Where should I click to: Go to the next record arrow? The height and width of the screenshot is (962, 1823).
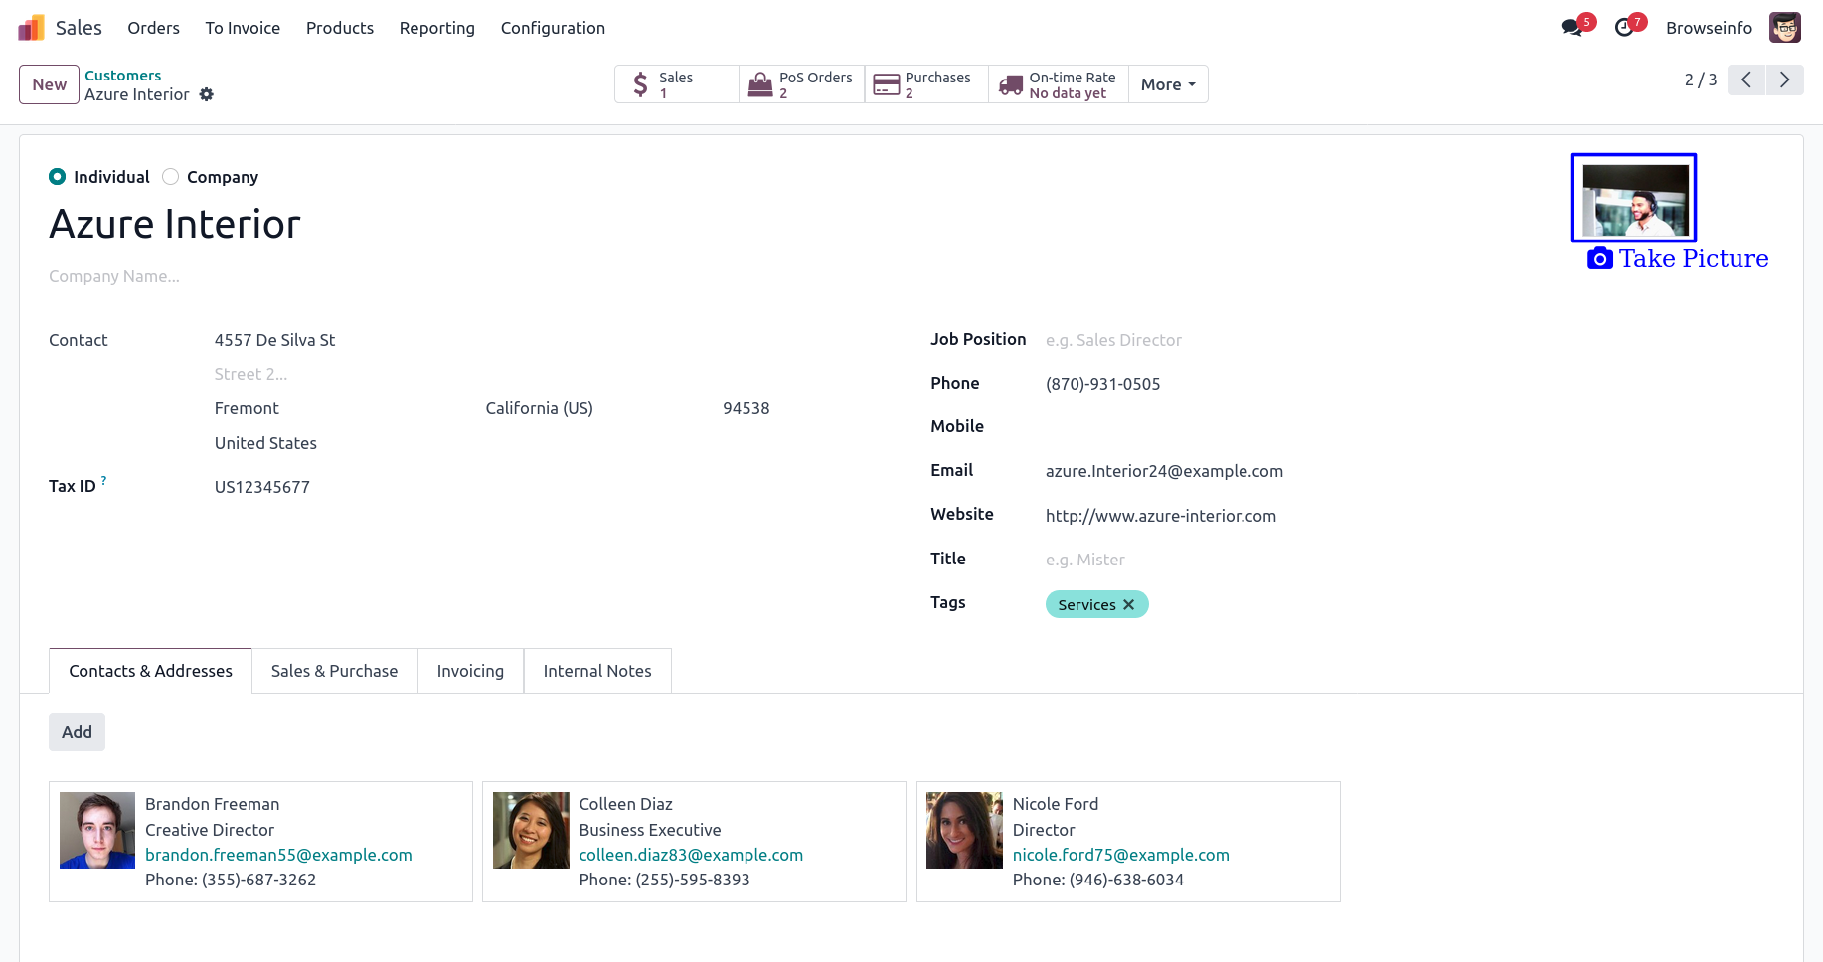point(1784,80)
